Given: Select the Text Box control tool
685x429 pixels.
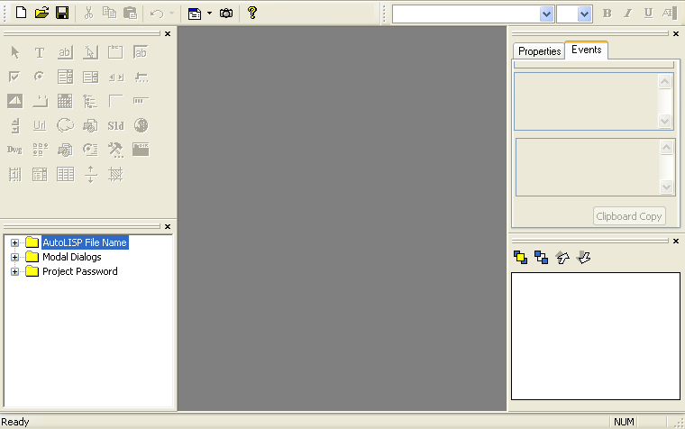Looking at the screenshot, I should tap(141, 53).
